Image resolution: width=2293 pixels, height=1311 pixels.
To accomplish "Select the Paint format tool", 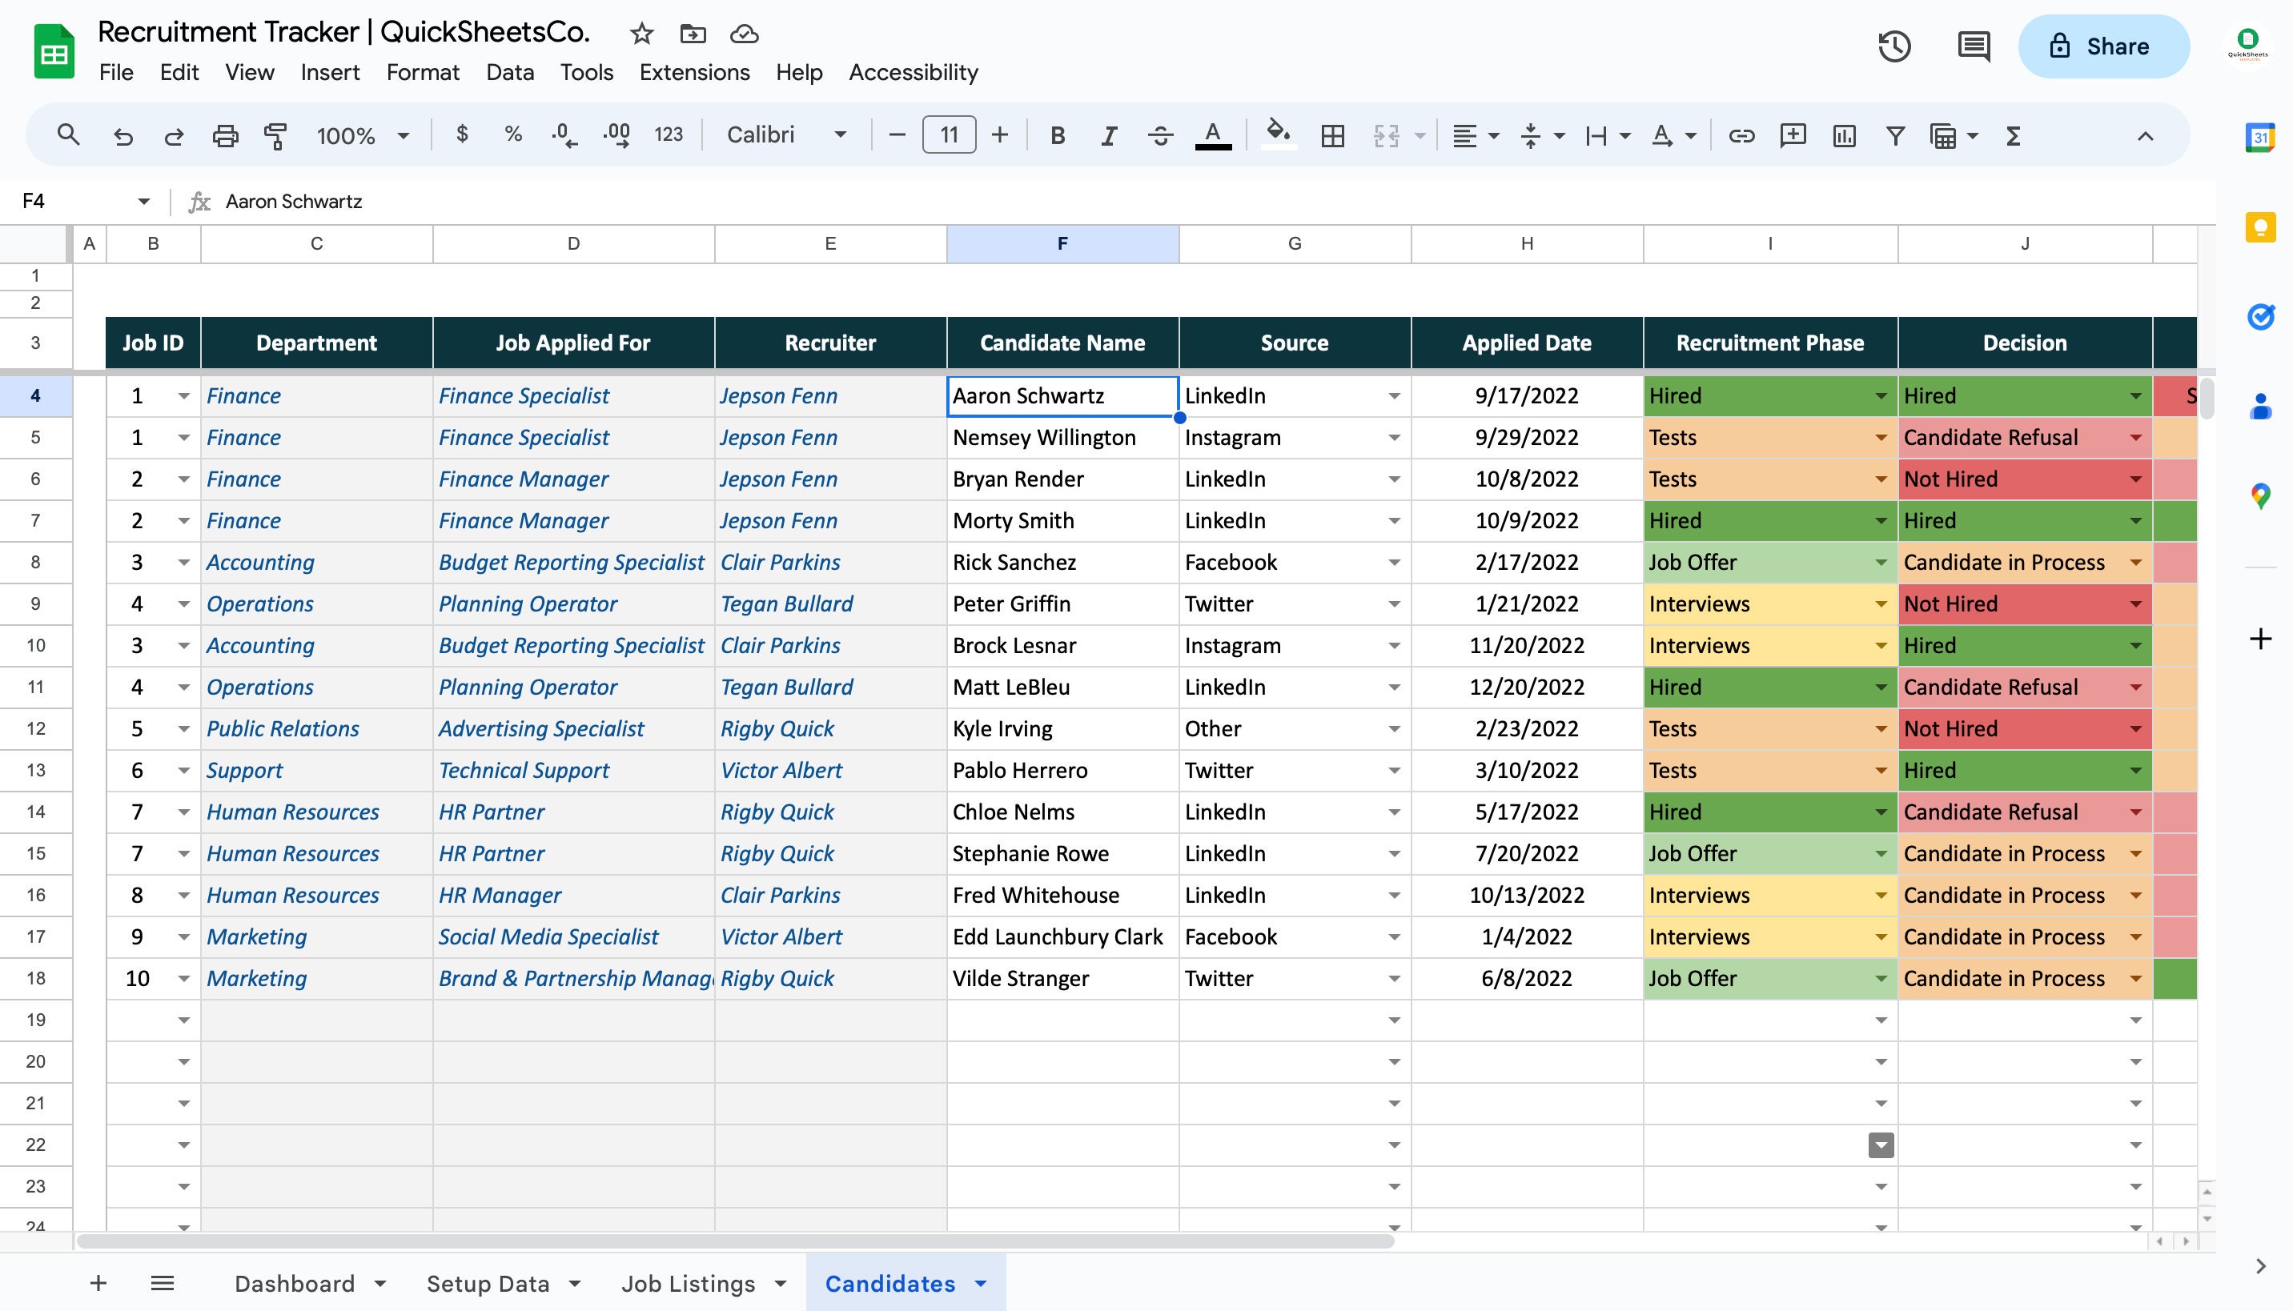I will 275,135.
